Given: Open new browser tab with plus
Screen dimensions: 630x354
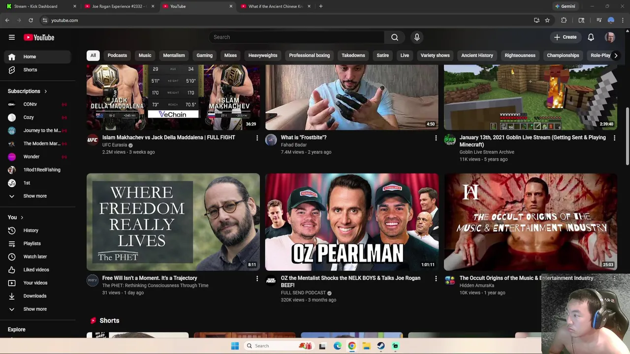Looking at the screenshot, I should click(x=320, y=6).
